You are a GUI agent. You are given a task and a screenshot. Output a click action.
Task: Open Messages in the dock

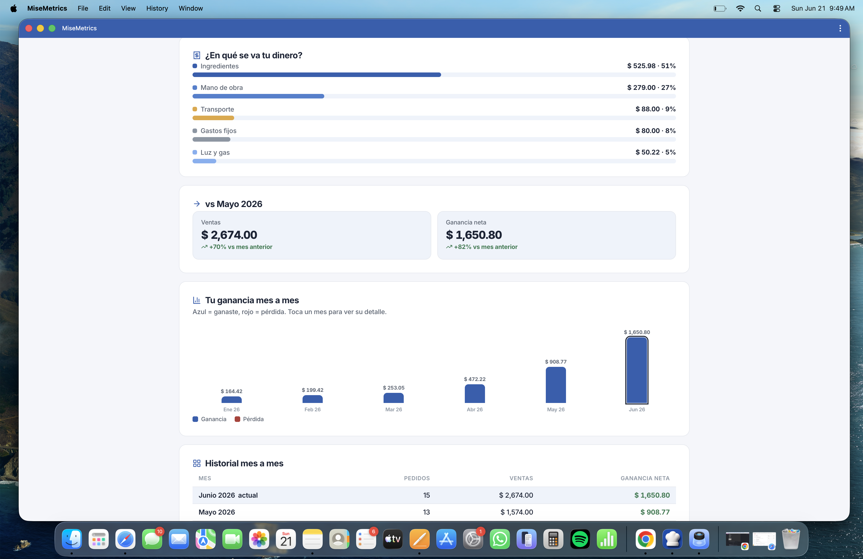click(x=152, y=539)
